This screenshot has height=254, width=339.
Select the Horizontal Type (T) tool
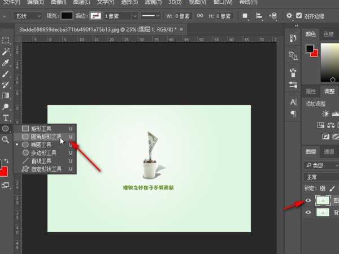coord(6,117)
